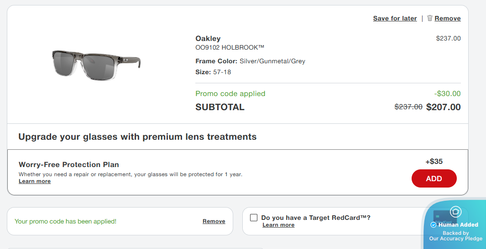This screenshot has height=249, width=486.
Task: Add the Worry-Free Protection Plan
Action: pyautogui.click(x=434, y=178)
